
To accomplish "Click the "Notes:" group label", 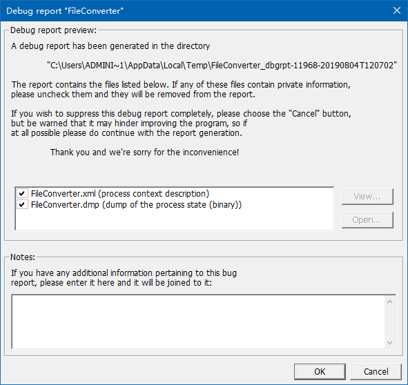I will 23,257.
